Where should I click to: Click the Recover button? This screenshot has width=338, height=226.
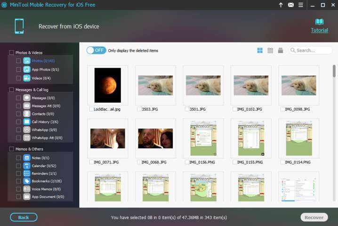coord(314,218)
